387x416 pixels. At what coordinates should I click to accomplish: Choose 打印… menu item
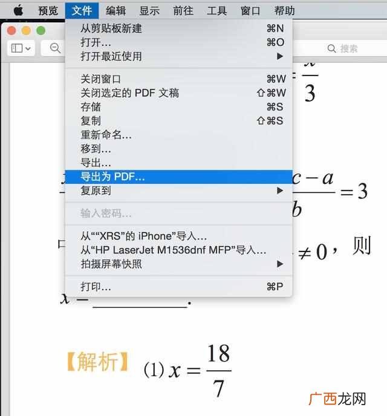coord(178,287)
